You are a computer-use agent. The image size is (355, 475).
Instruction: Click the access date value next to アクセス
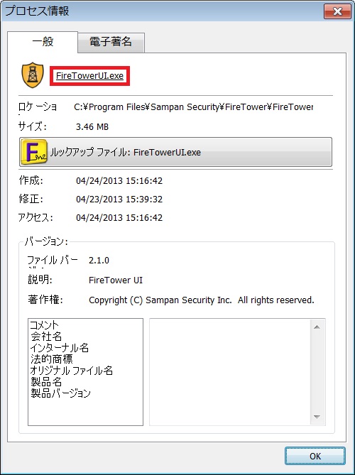tap(119, 217)
